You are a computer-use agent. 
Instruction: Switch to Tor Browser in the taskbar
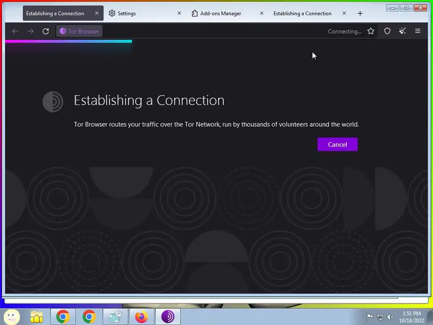click(x=168, y=317)
